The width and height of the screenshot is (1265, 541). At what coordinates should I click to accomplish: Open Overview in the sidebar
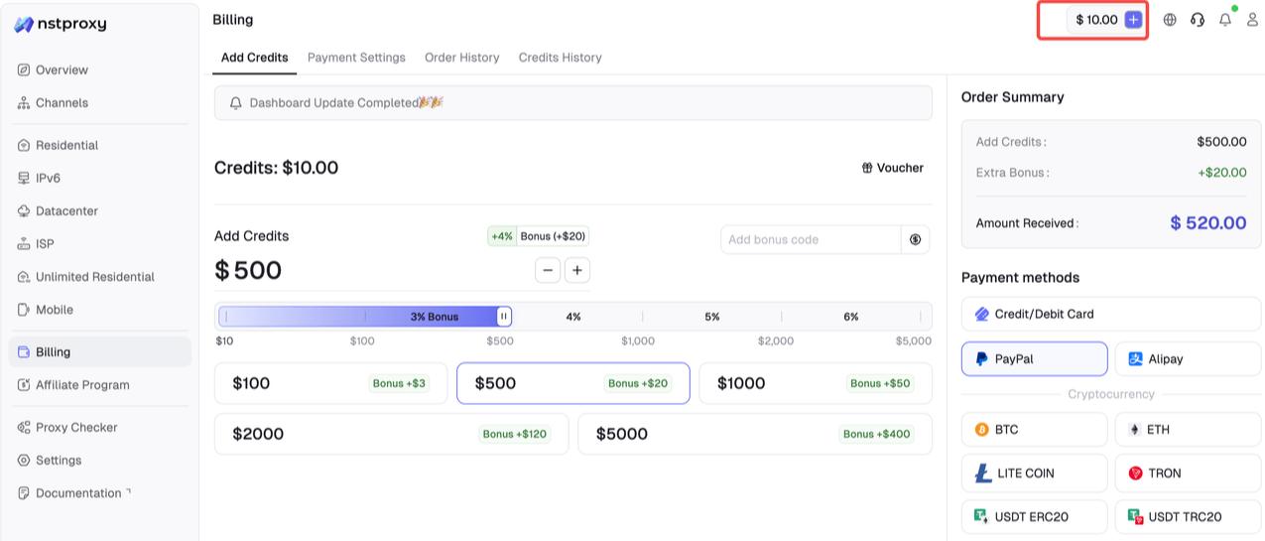pos(63,69)
